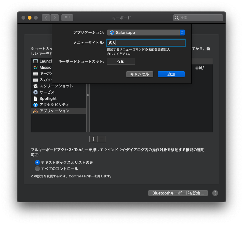The width and height of the screenshot is (243, 225).
Task: Click the Mission Control icon
Action: pyautogui.click(x=36, y=68)
